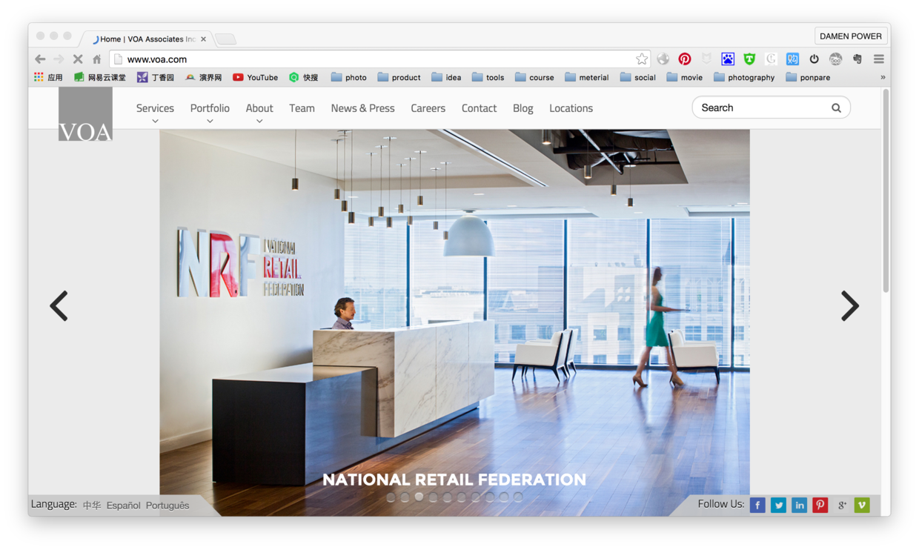Click the blue translate extension icon
This screenshot has height=550, width=919.
[x=792, y=59]
